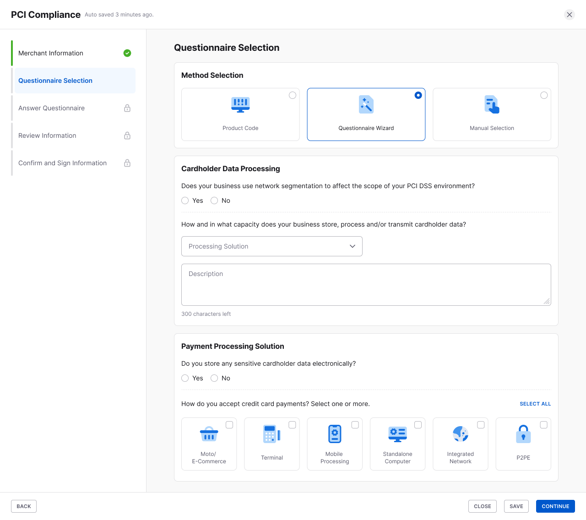Click the lock icon beside Answer Questionnaire
Image resolution: width=586 pixels, height=520 pixels.
pos(127,108)
